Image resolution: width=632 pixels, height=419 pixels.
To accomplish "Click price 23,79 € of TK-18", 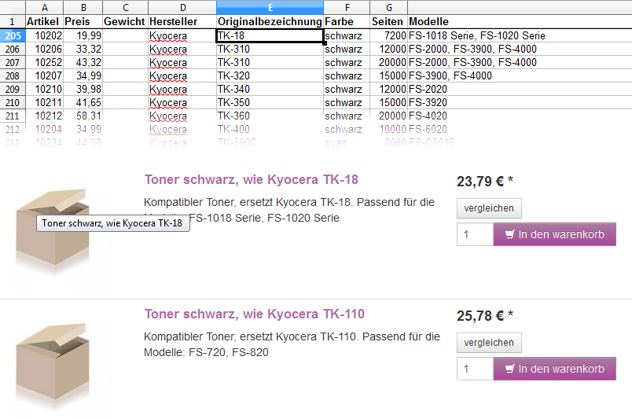I will pyautogui.click(x=484, y=181).
